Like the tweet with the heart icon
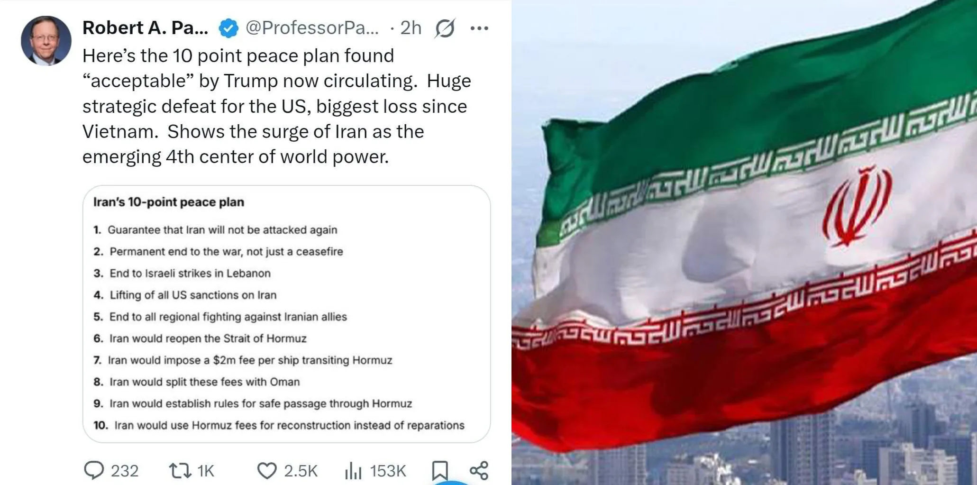Viewport: 977px width, 485px height. point(266,470)
